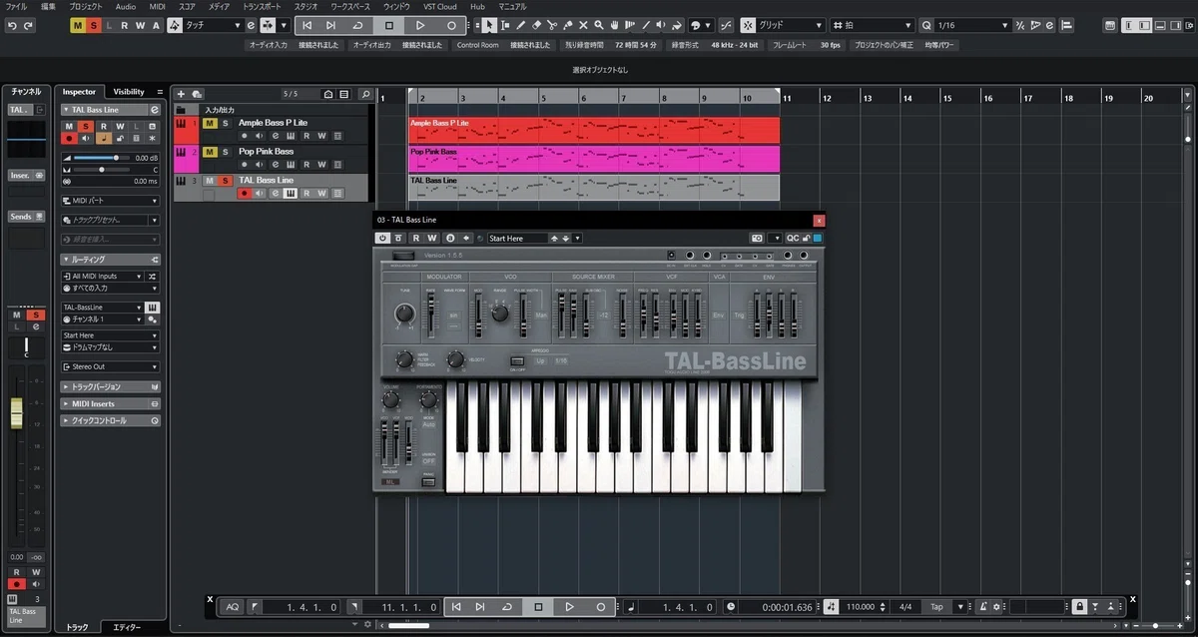Click Edit Instrument keyboard icon in Inspector
This screenshot has width=1198, height=637.
pyautogui.click(x=152, y=308)
